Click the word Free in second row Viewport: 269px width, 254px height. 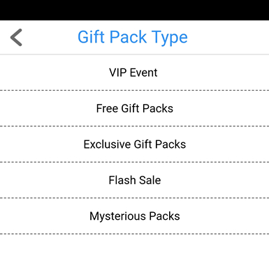(x=107, y=108)
